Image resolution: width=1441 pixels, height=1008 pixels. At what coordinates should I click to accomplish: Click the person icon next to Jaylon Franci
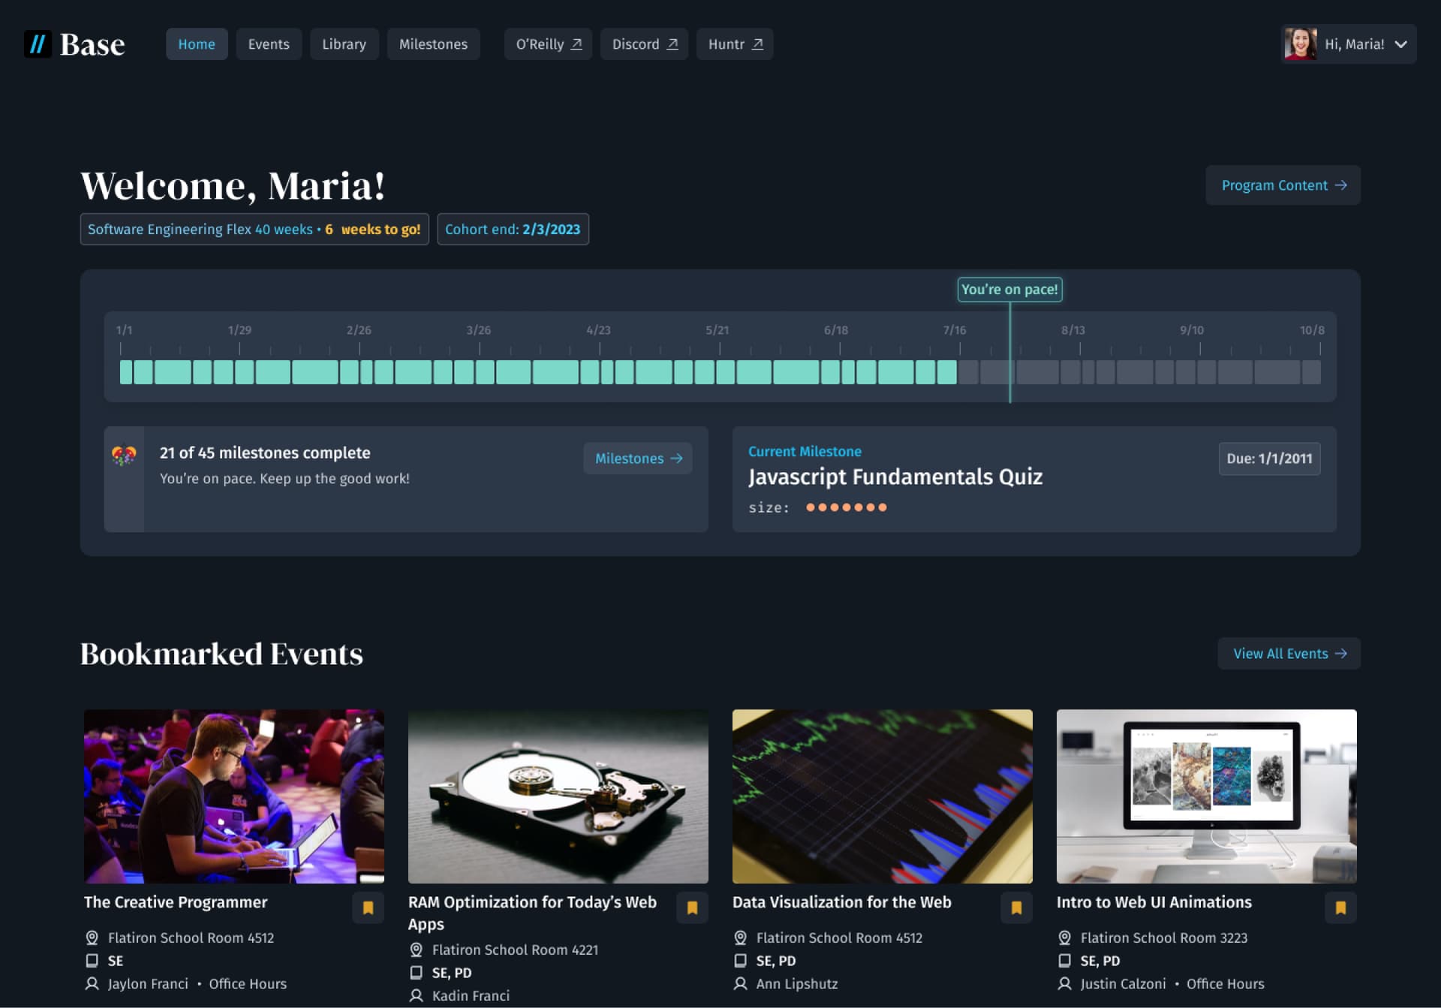pyautogui.click(x=92, y=983)
